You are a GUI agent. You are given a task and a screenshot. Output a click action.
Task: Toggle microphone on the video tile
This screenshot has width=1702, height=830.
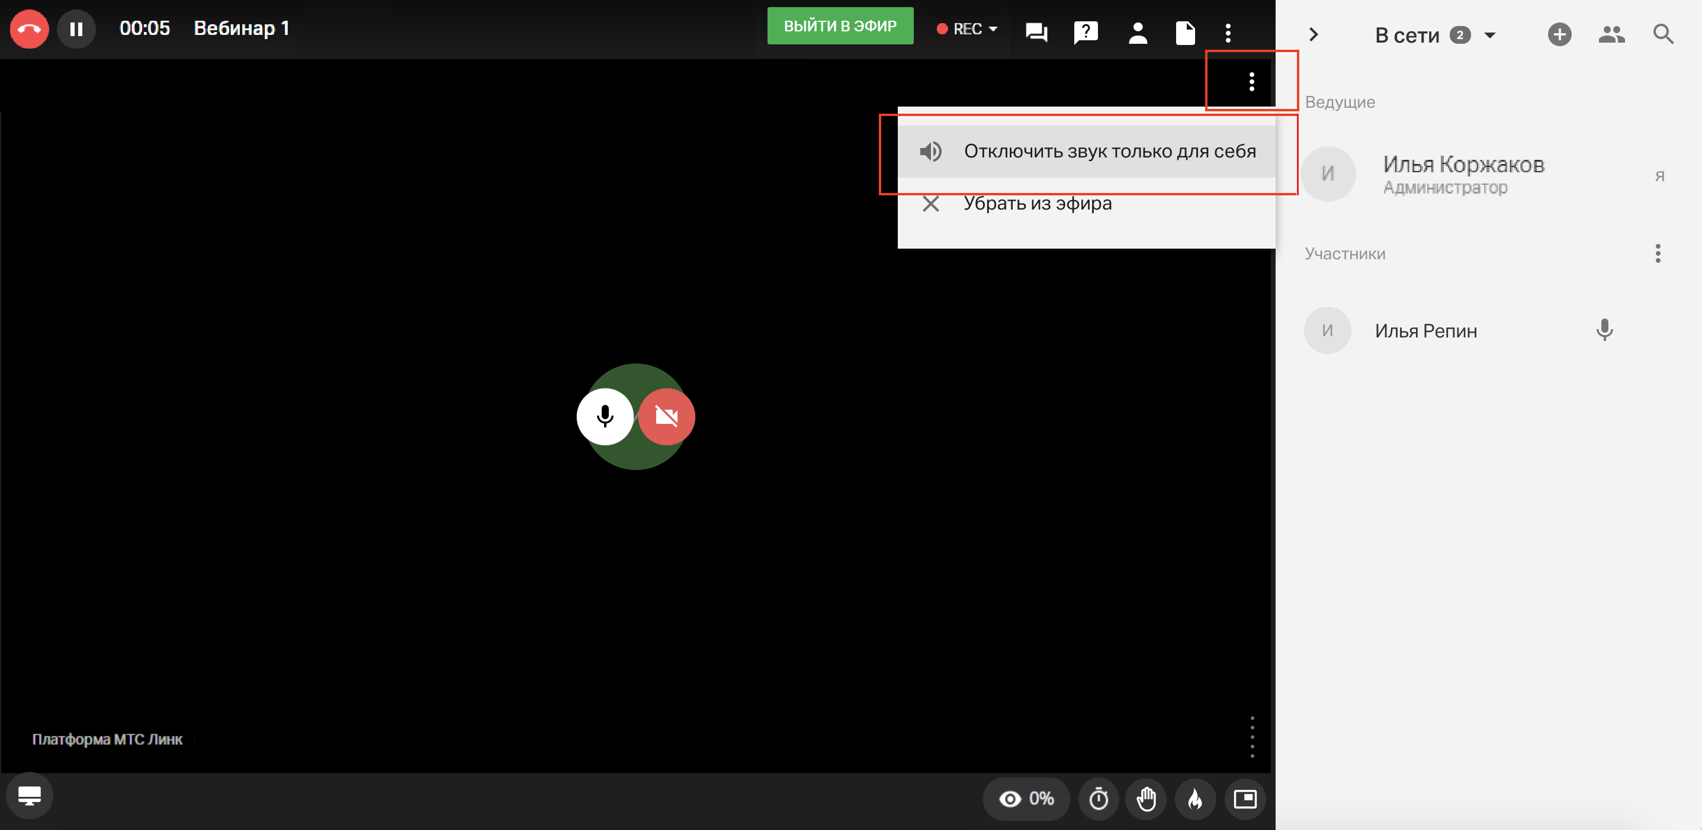605,417
